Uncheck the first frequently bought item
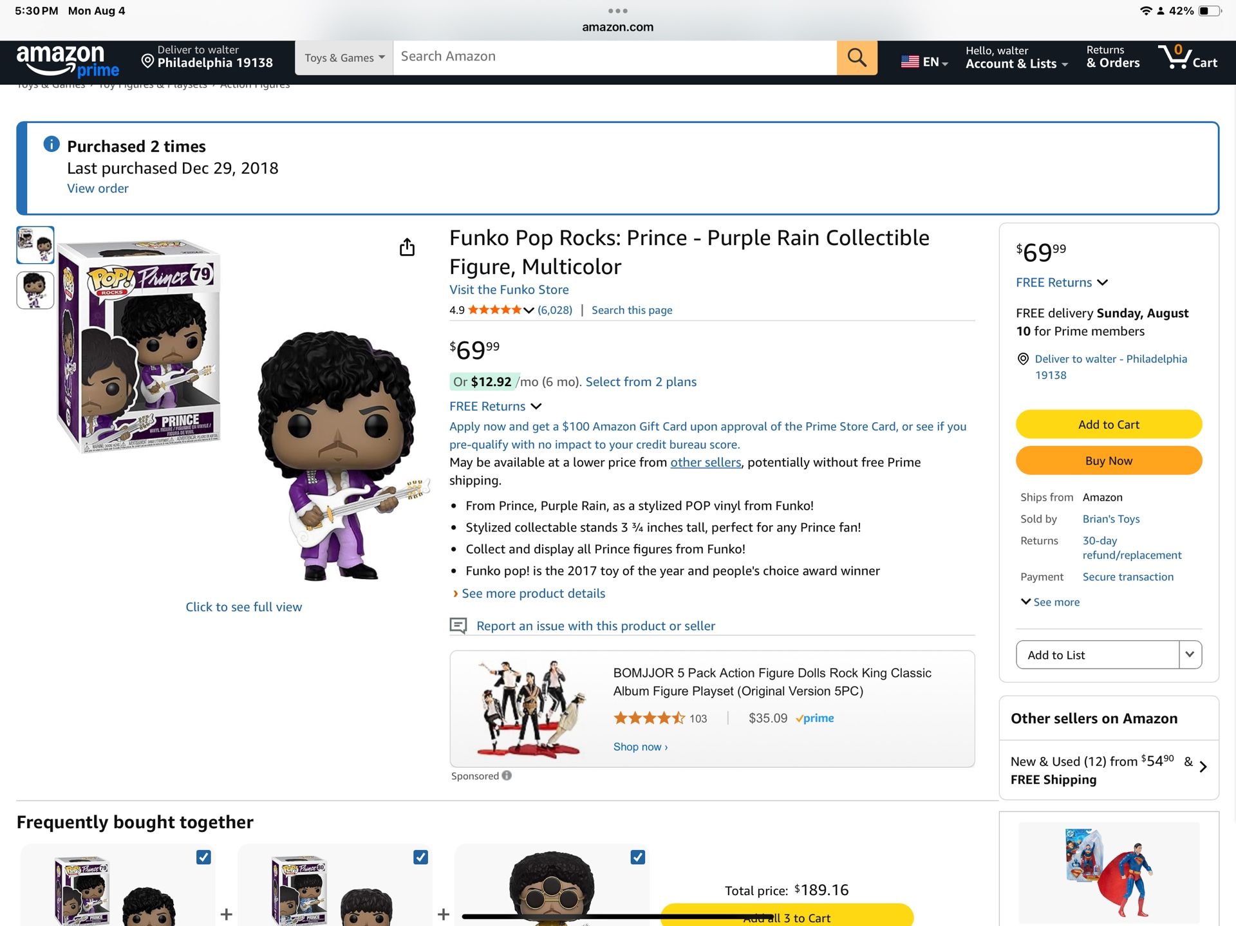Image resolution: width=1236 pixels, height=926 pixels. tap(203, 857)
